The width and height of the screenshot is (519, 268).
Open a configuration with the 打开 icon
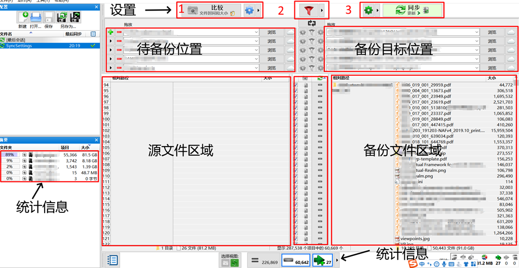[36, 17]
